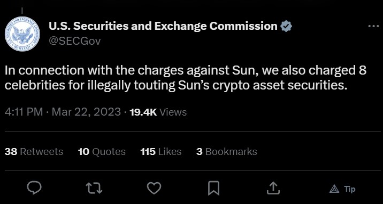The image size is (383, 204).
Task: Open U.S. Securities and Exchange Commission profile name
Action: (163, 26)
